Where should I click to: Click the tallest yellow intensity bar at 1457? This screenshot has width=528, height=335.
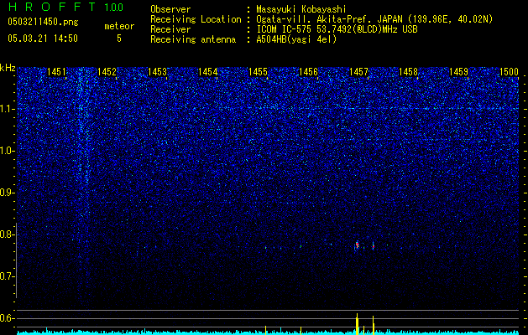pyautogui.click(x=358, y=324)
